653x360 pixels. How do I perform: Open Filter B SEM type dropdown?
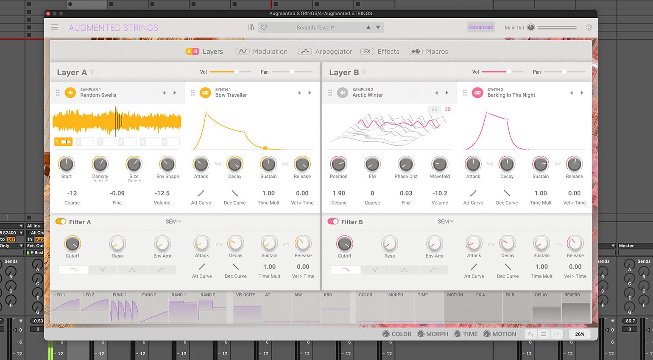pos(446,222)
